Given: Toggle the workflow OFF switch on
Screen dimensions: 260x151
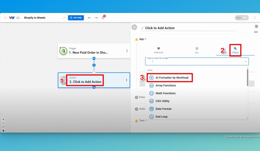Looking at the screenshot, I should coord(242,18).
